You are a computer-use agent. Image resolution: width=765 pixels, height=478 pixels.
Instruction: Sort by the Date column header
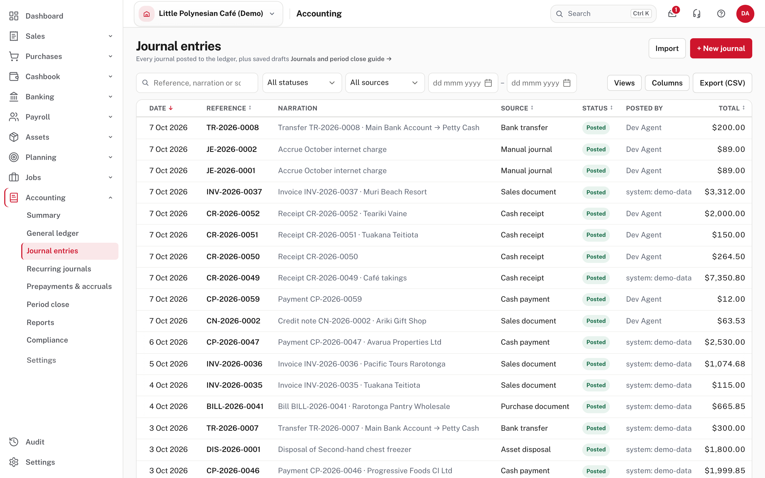pos(161,108)
